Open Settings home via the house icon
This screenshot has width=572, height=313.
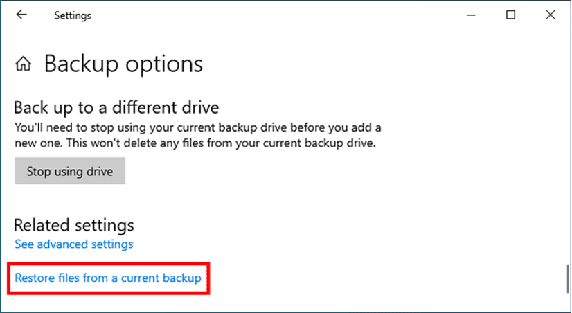coord(24,64)
